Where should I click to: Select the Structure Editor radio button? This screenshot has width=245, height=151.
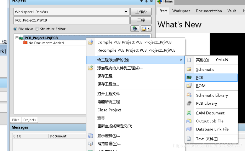click(x=37, y=29)
